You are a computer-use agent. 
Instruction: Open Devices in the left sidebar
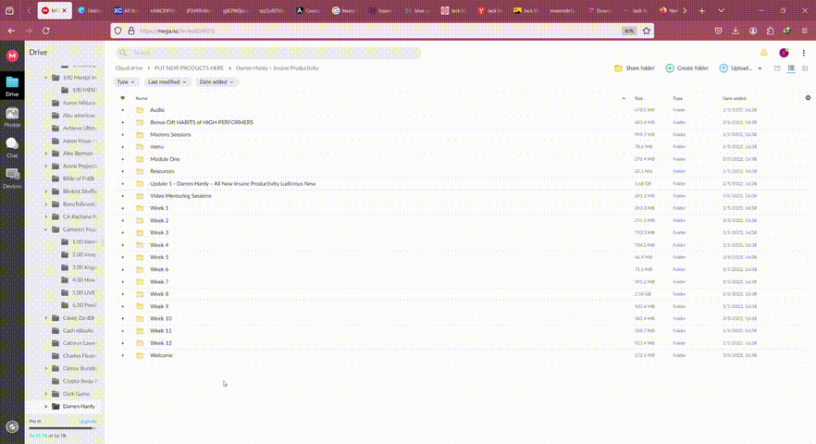[x=12, y=178]
